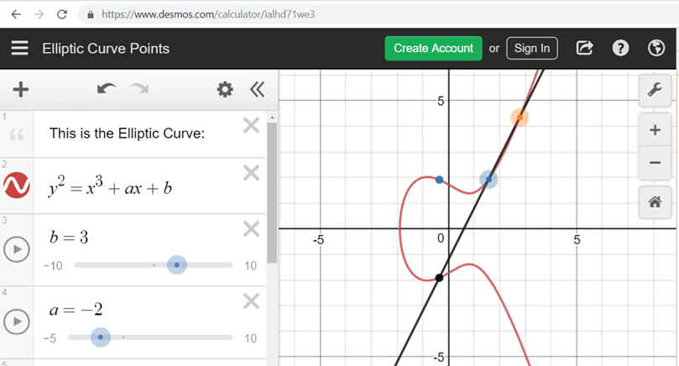
Task: Click the Add Item plus icon
Action: click(x=21, y=90)
